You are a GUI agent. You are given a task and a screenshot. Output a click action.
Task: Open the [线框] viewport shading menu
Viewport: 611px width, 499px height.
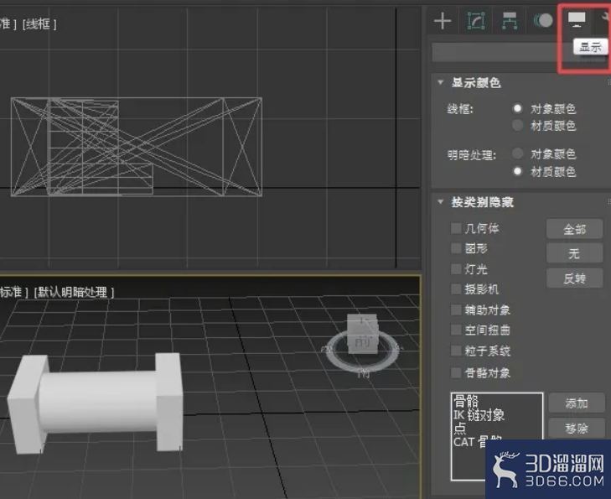click(39, 24)
